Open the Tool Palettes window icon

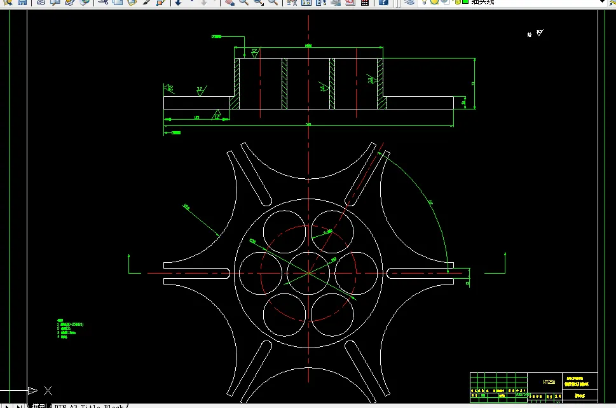click(321, 2)
